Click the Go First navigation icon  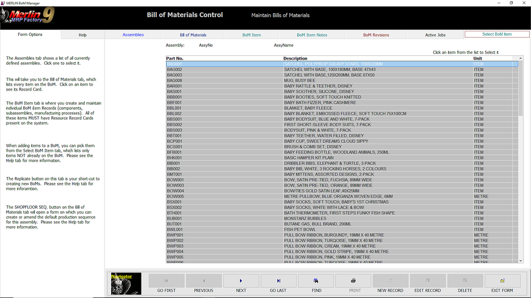[166, 280]
